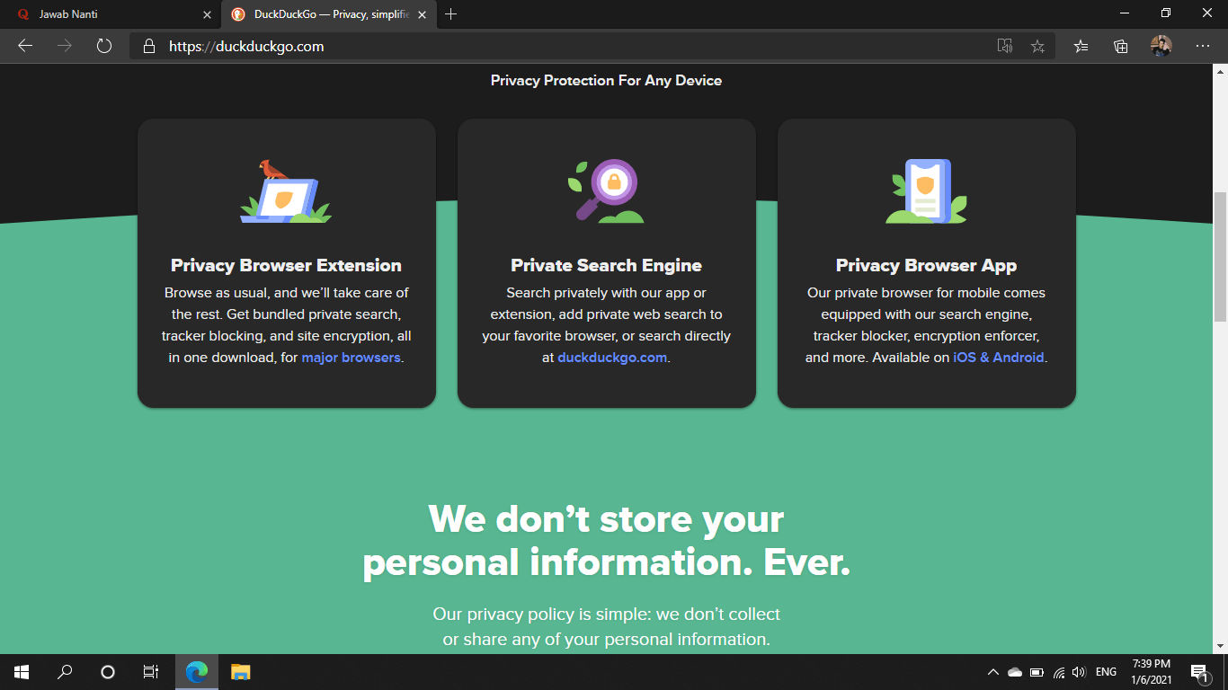
Task: Open Cortana circle icon
Action: tap(108, 671)
